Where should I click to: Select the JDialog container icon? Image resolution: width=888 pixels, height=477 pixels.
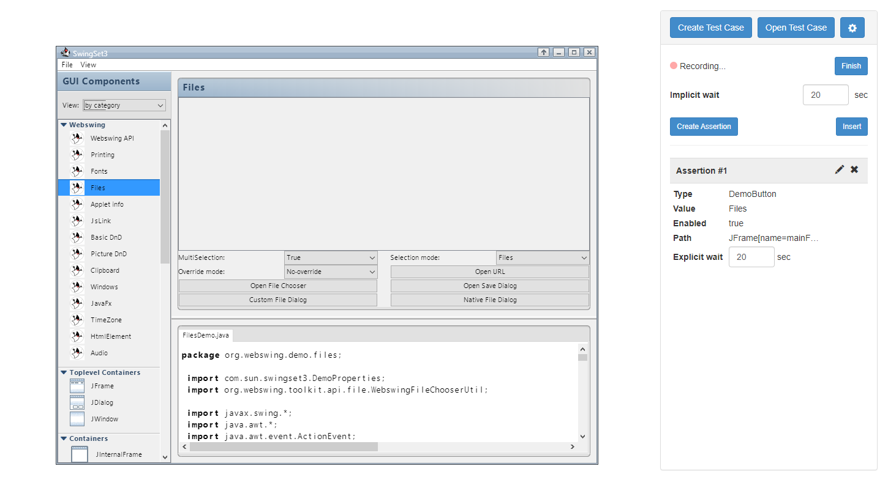coord(77,402)
